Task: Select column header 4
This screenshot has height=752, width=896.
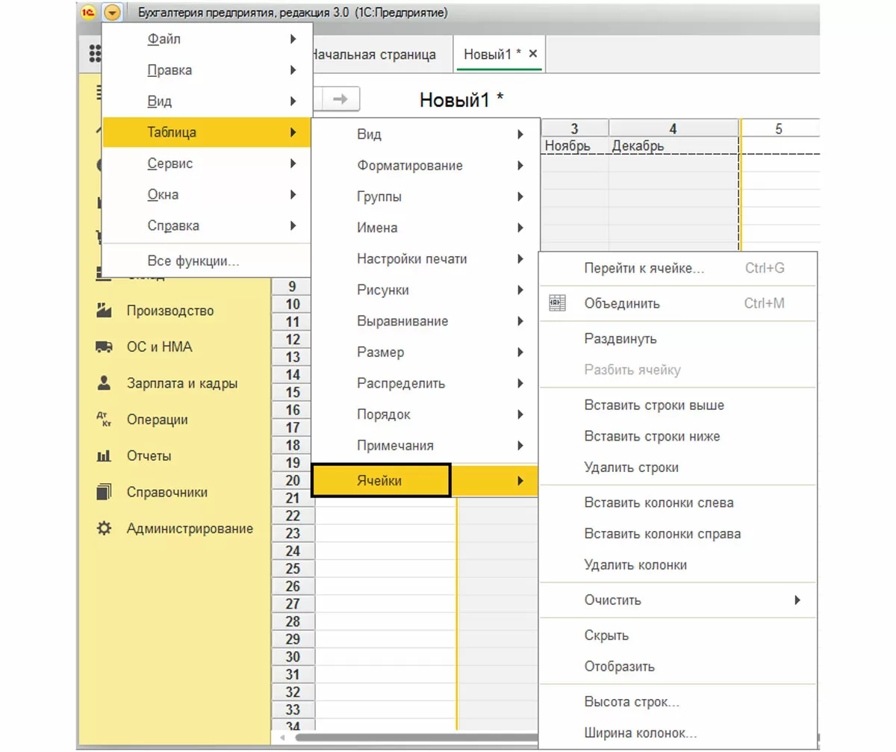Action: 673,128
